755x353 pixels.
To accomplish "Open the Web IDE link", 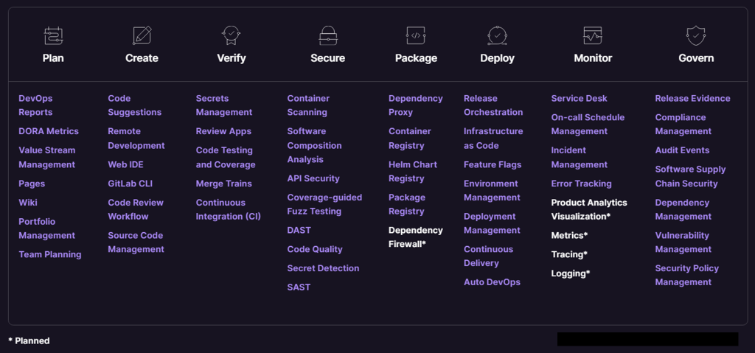I will coord(126,164).
